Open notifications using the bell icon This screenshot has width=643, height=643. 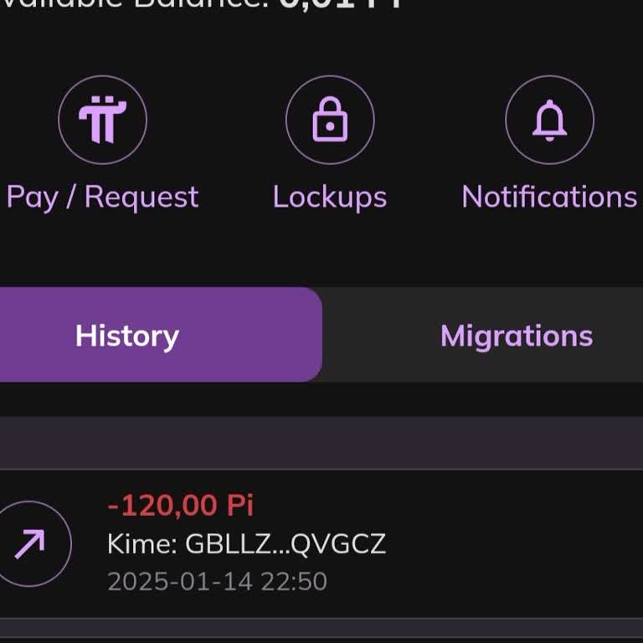coord(550,120)
